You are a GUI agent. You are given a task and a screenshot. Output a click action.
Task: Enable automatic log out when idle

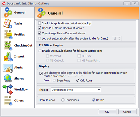tap(39, 38)
